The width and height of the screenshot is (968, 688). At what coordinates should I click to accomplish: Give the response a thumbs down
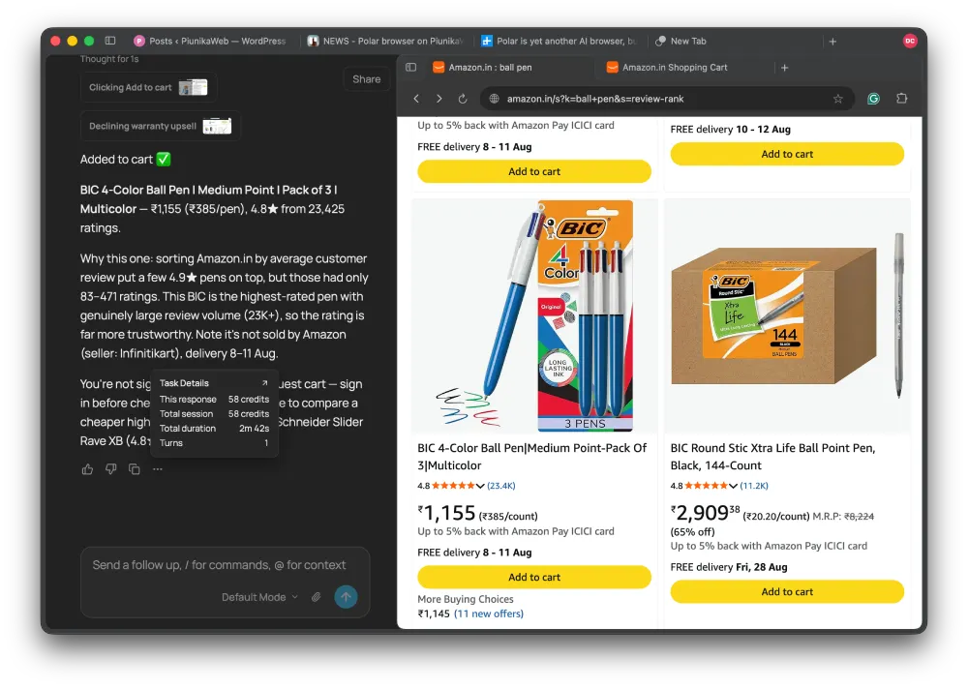[x=111, y=469]
